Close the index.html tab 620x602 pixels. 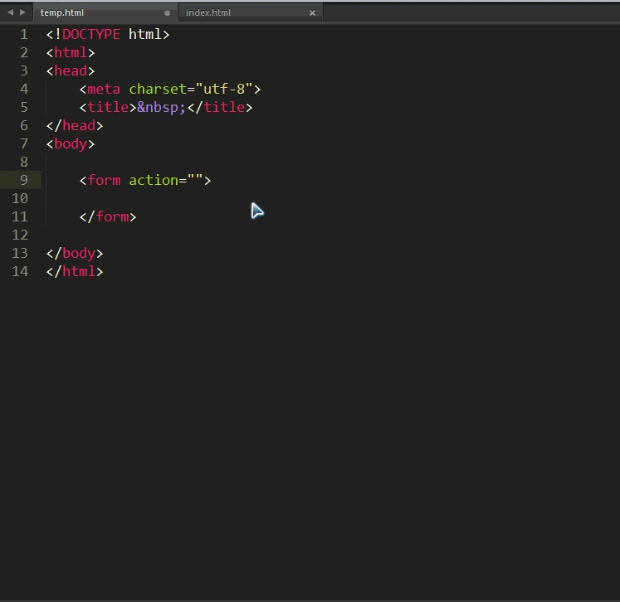(312, 13)
